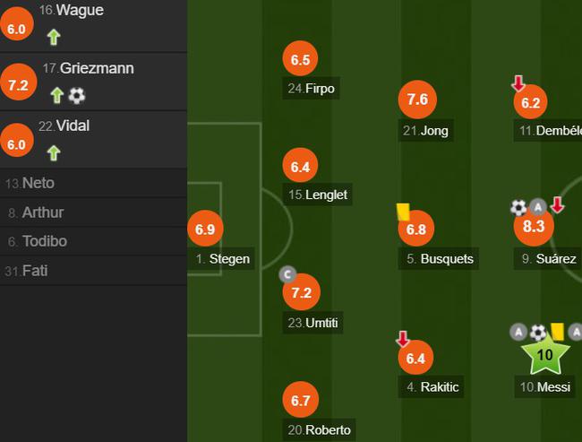Click Rakitic's red substitution arrow
582x442 pixels.
[x=403, y=339]
